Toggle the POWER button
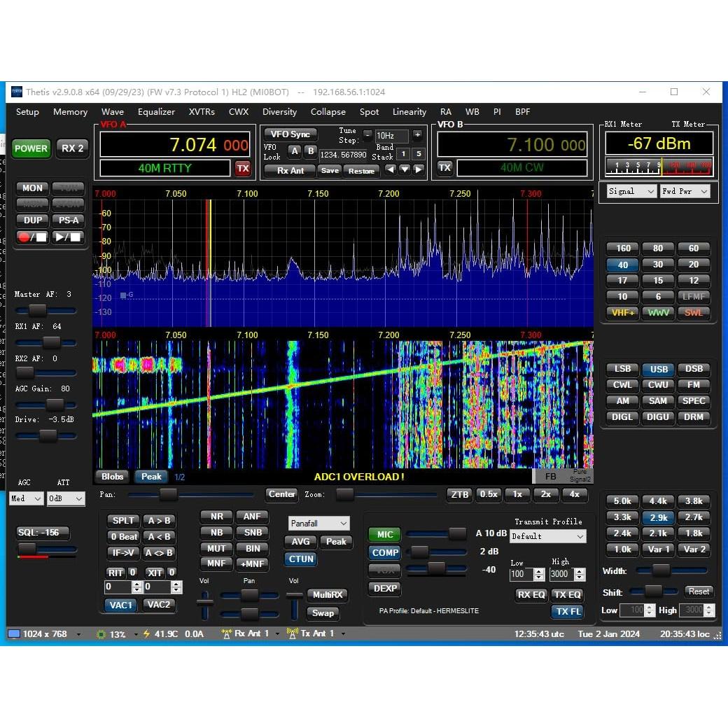Image resolution: width=728 pixels, height=728 pixels. pyautogui.click(x=31, y=148)
